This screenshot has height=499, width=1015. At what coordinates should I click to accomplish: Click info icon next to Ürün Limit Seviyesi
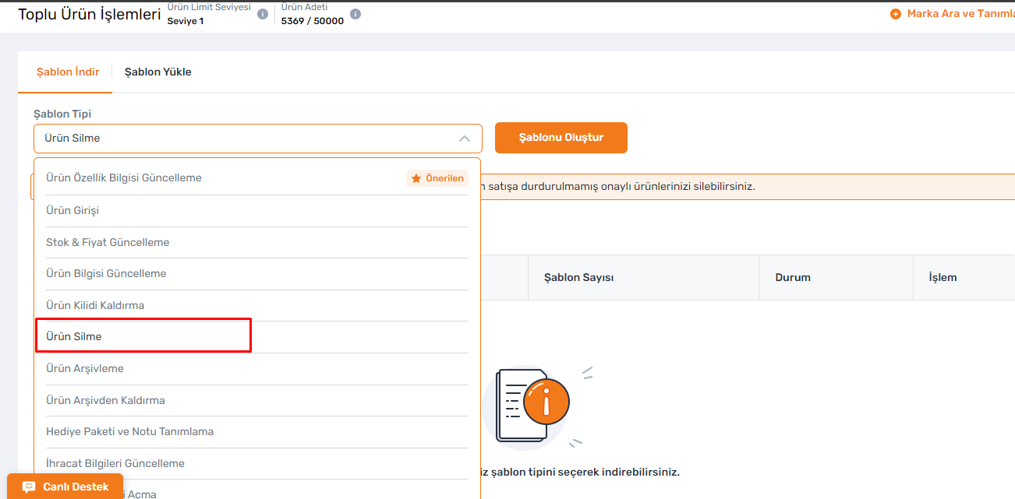[x=263, y=14]
